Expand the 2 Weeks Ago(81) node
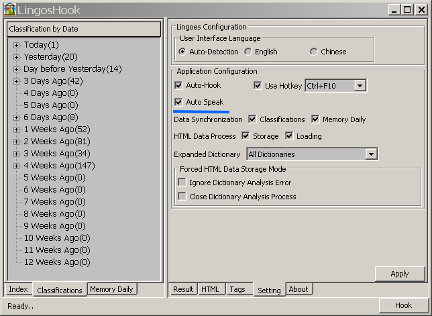The height and width of the screenshot is (316, 432). 16,142
